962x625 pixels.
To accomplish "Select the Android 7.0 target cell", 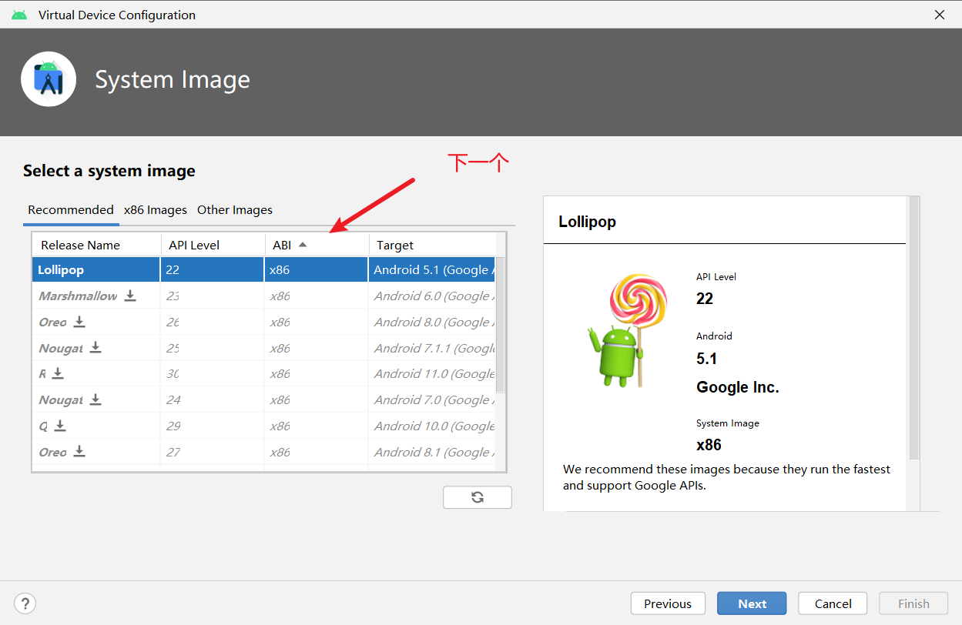I will coord(432,399).
